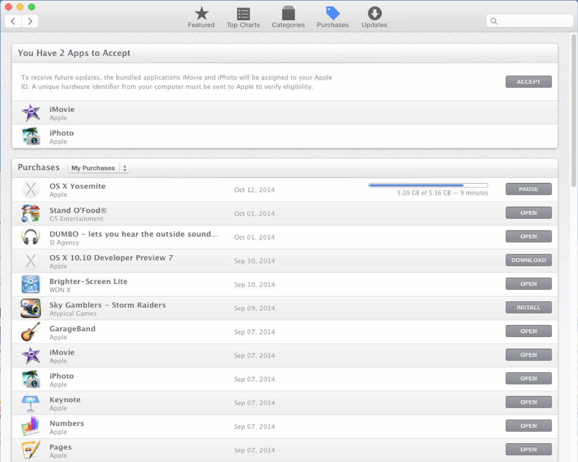Screen dimensions: 578x462
Task: Select the OS X Yosemite title
Action: pyautogui.click(x=77, y=186)
